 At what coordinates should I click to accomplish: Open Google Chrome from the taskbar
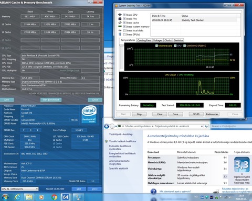54,197
